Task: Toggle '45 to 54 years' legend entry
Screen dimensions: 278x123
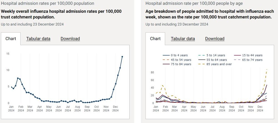Action: click(177, 60)
